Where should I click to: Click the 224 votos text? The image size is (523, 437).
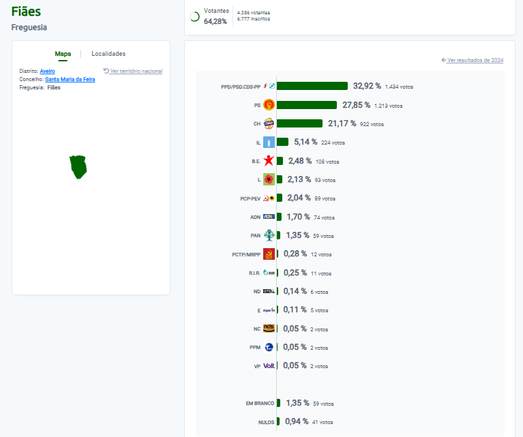(x=333, y=142)
